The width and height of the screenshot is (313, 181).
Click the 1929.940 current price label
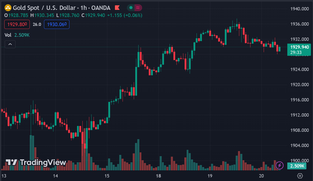[300, 47]
